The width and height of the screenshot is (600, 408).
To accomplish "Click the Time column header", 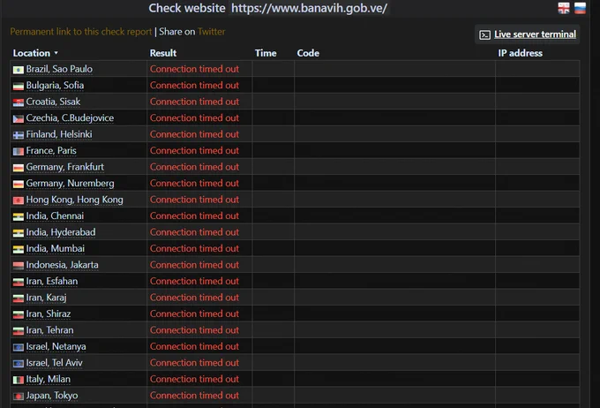I will tap(266, 53).
